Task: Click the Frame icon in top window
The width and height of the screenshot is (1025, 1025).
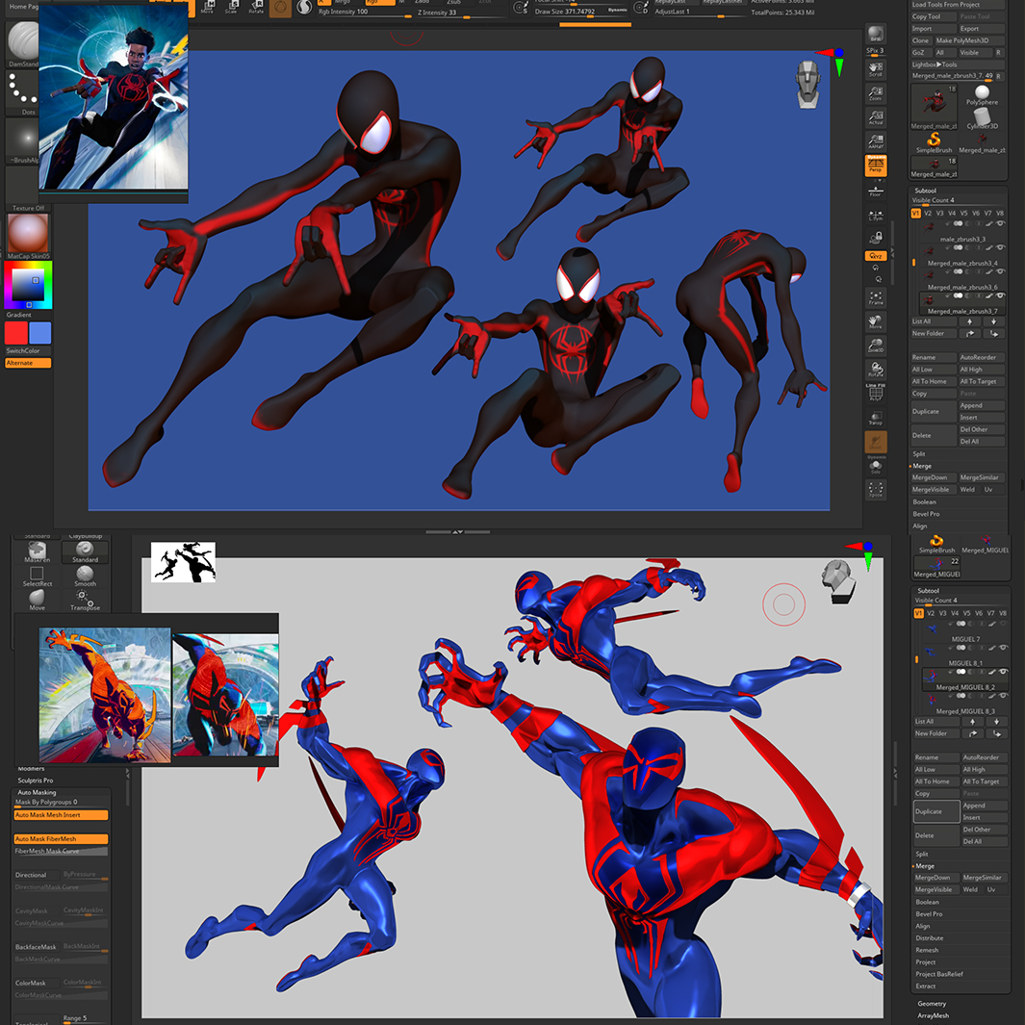Action: coord(875,297)
